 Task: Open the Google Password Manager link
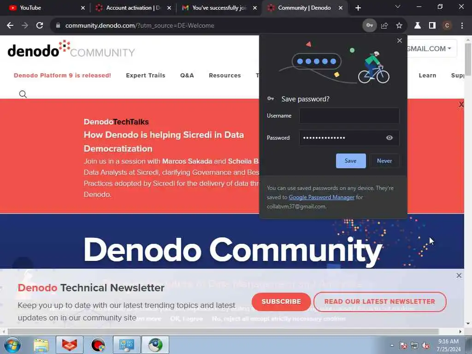coord(321,197)
